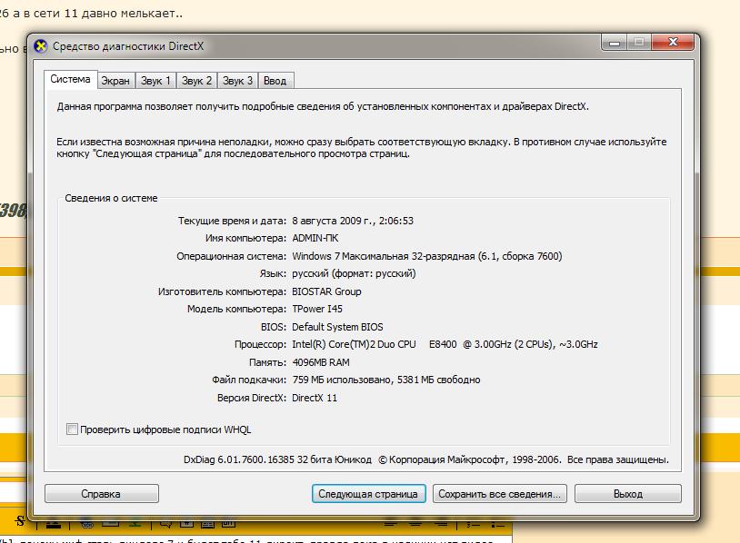Click the paragraph starting with Если известна возможная причина
Screen dimensions: 740x543
[362, 147]
